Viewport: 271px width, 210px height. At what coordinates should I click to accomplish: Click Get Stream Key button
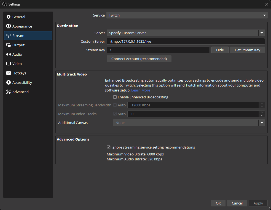248,50
